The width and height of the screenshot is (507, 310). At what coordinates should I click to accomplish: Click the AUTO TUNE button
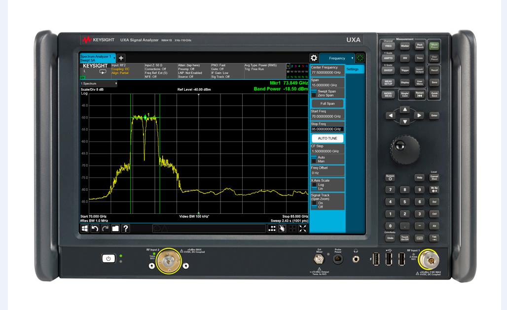click(327, 138)
